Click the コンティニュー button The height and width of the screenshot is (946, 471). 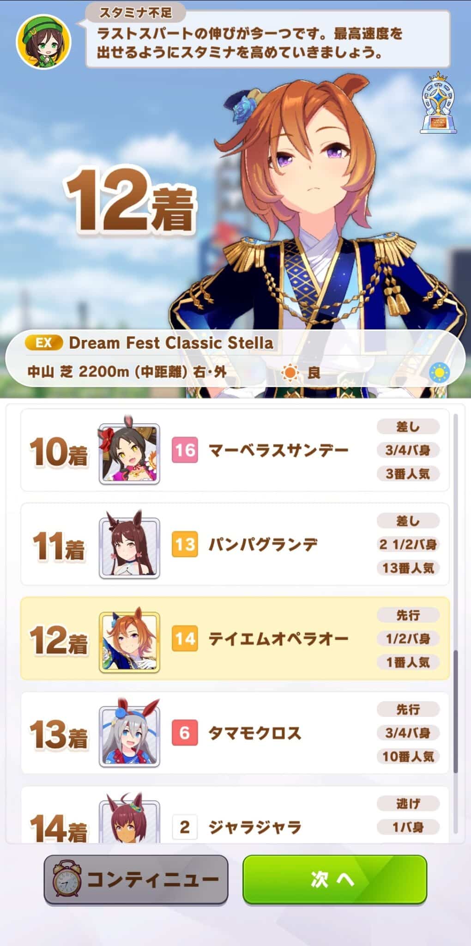click(x=136, y=879)
